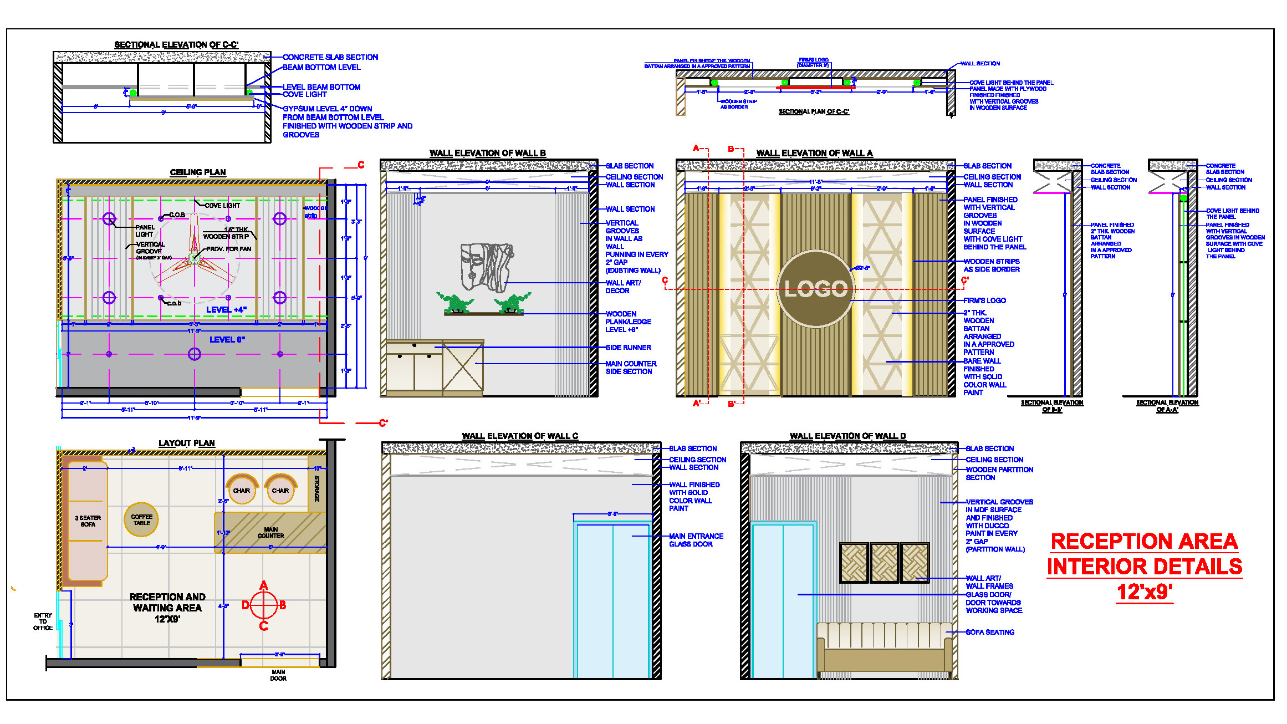Click 'WOODEN STRIPS AS SIDE BORDER' note
The image size is (1287, 724).
coord(992,265)
